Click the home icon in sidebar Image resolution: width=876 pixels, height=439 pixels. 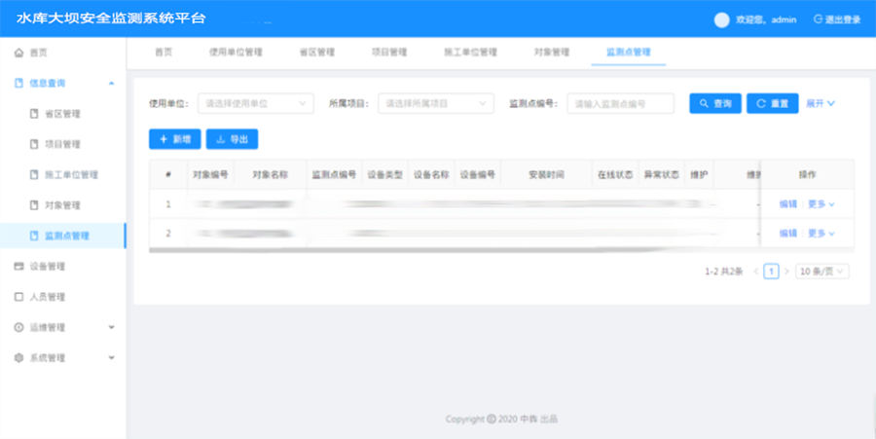tap(18, 53)
